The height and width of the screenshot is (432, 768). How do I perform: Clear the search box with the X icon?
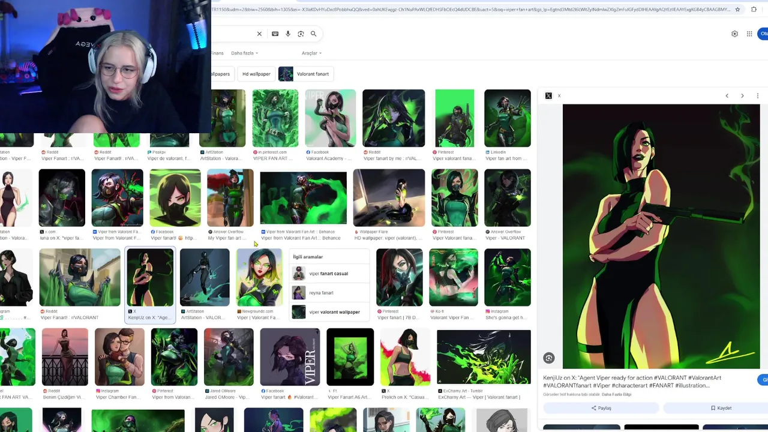click(259, 34)
